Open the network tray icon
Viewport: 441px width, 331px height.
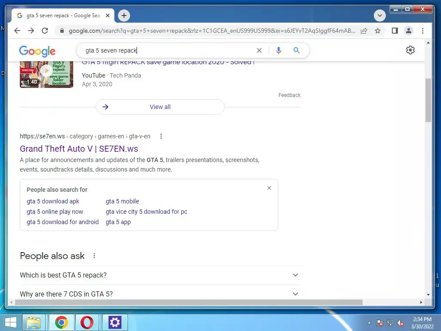[x=390, y=323]
